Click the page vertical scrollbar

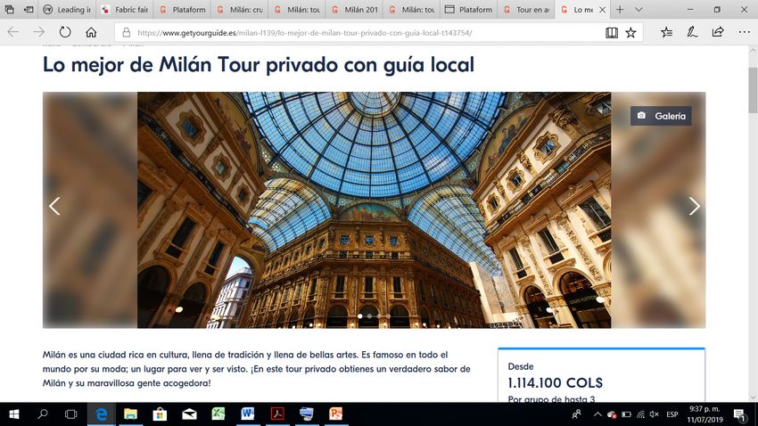(752, 223)
